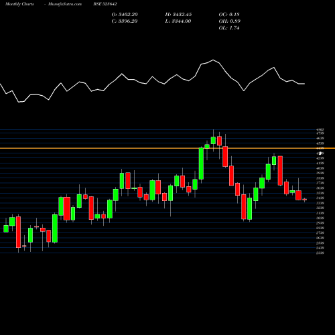Select the "BSE 523642" symbol text
The height and width of the screenshot is (335, 335).
tap(105, 4)
